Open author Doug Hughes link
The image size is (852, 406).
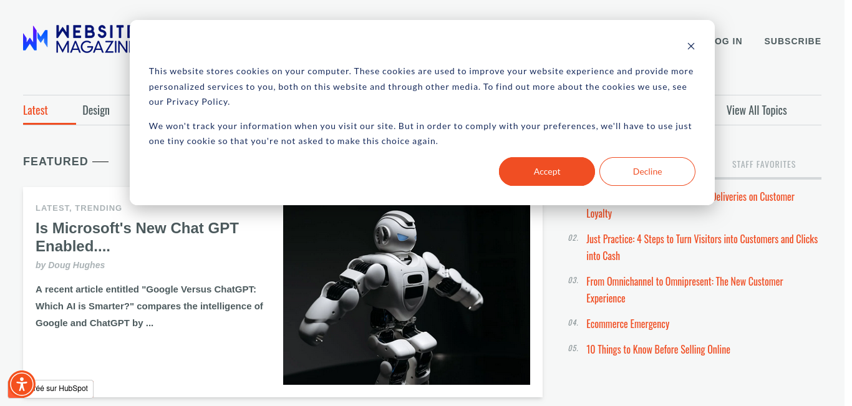click(x=76, y=265)
